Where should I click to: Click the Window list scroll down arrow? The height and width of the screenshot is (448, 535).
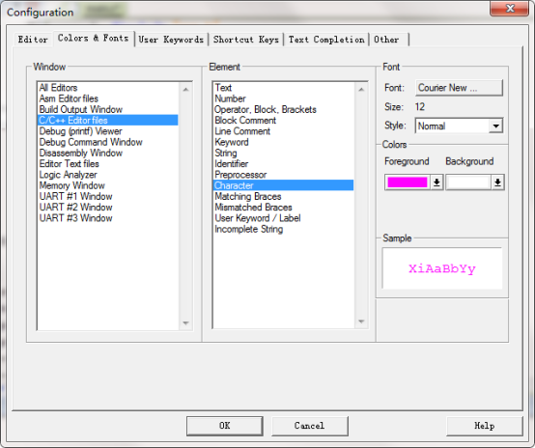(185, 322)
